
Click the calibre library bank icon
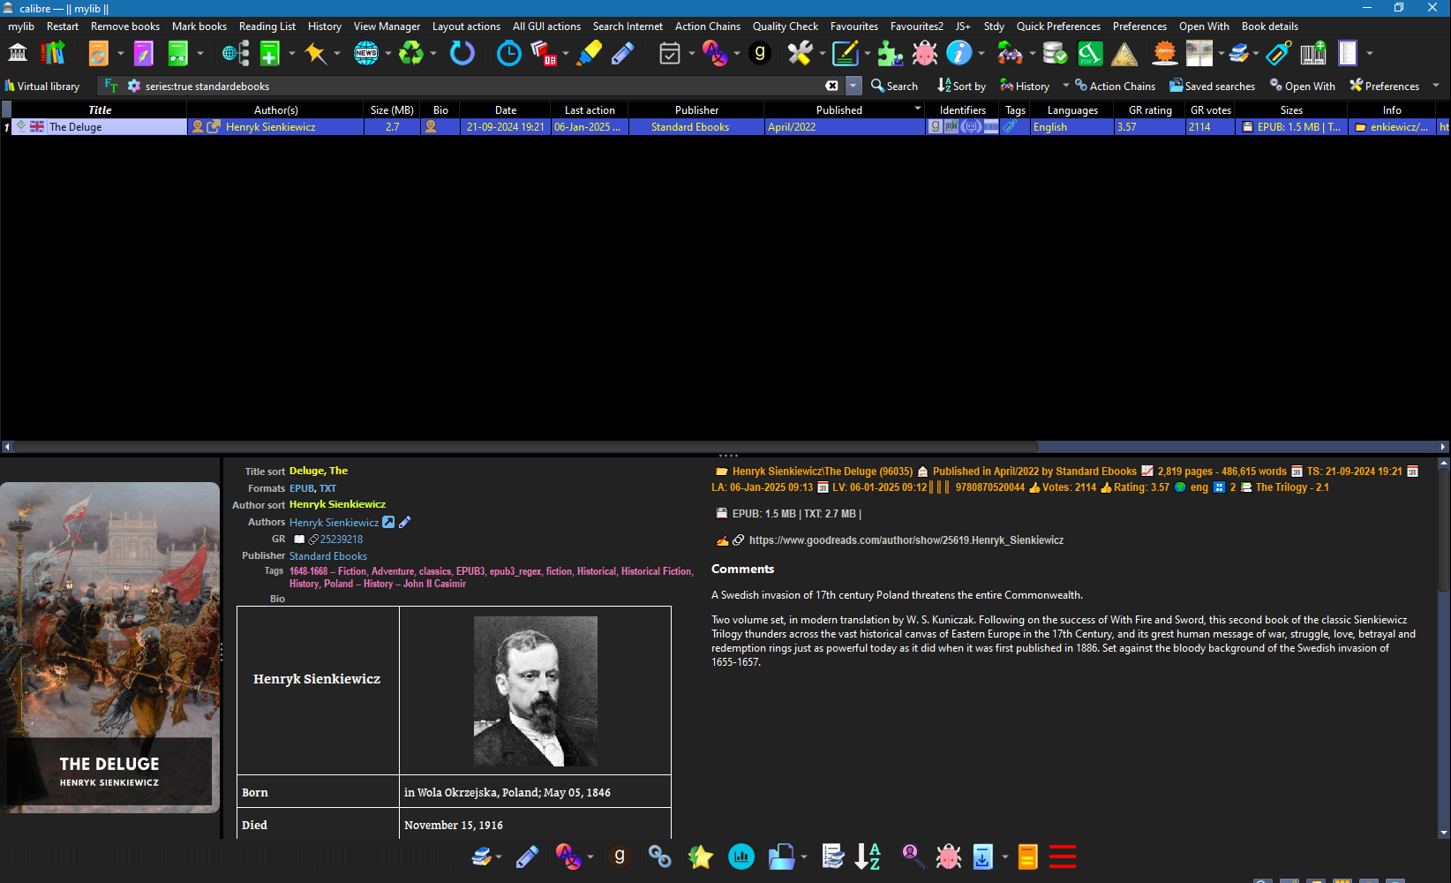click(18, 54)
